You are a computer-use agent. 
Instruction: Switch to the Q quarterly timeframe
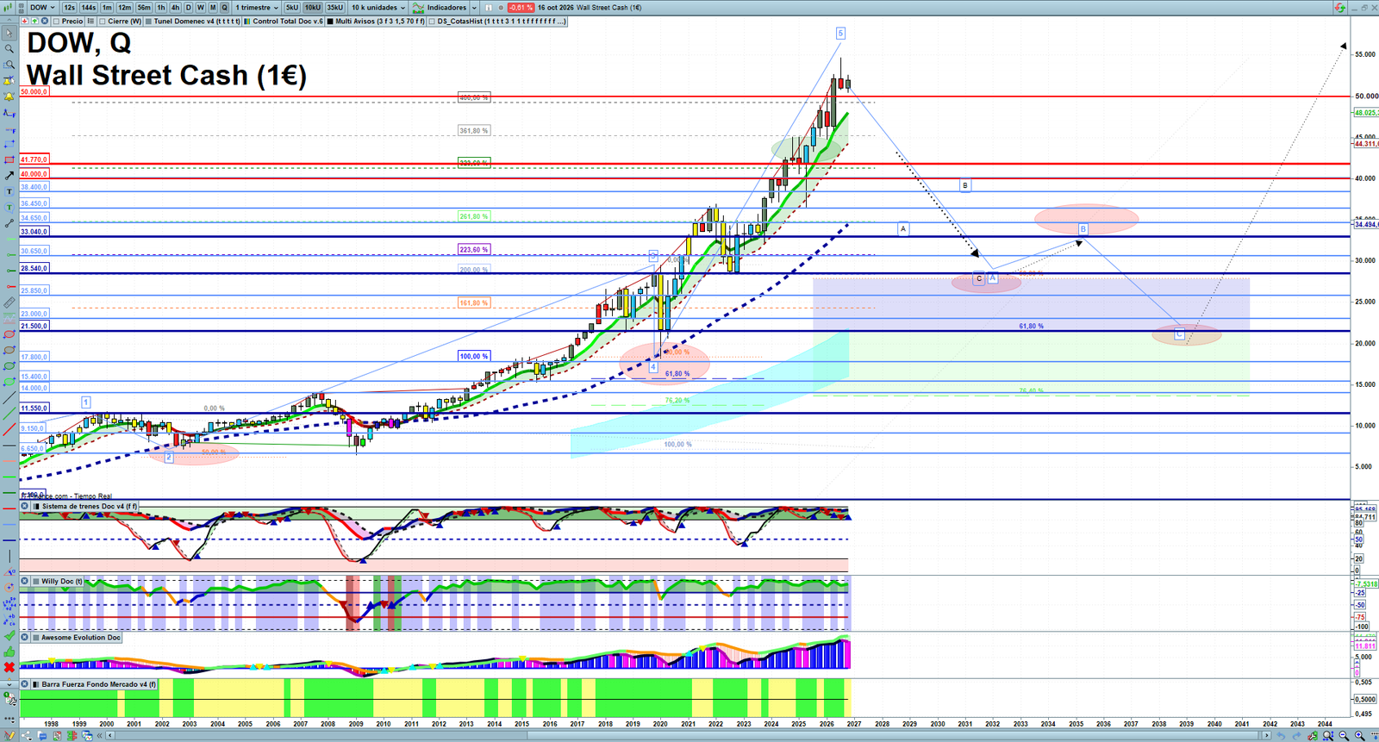tap(225, 8)
